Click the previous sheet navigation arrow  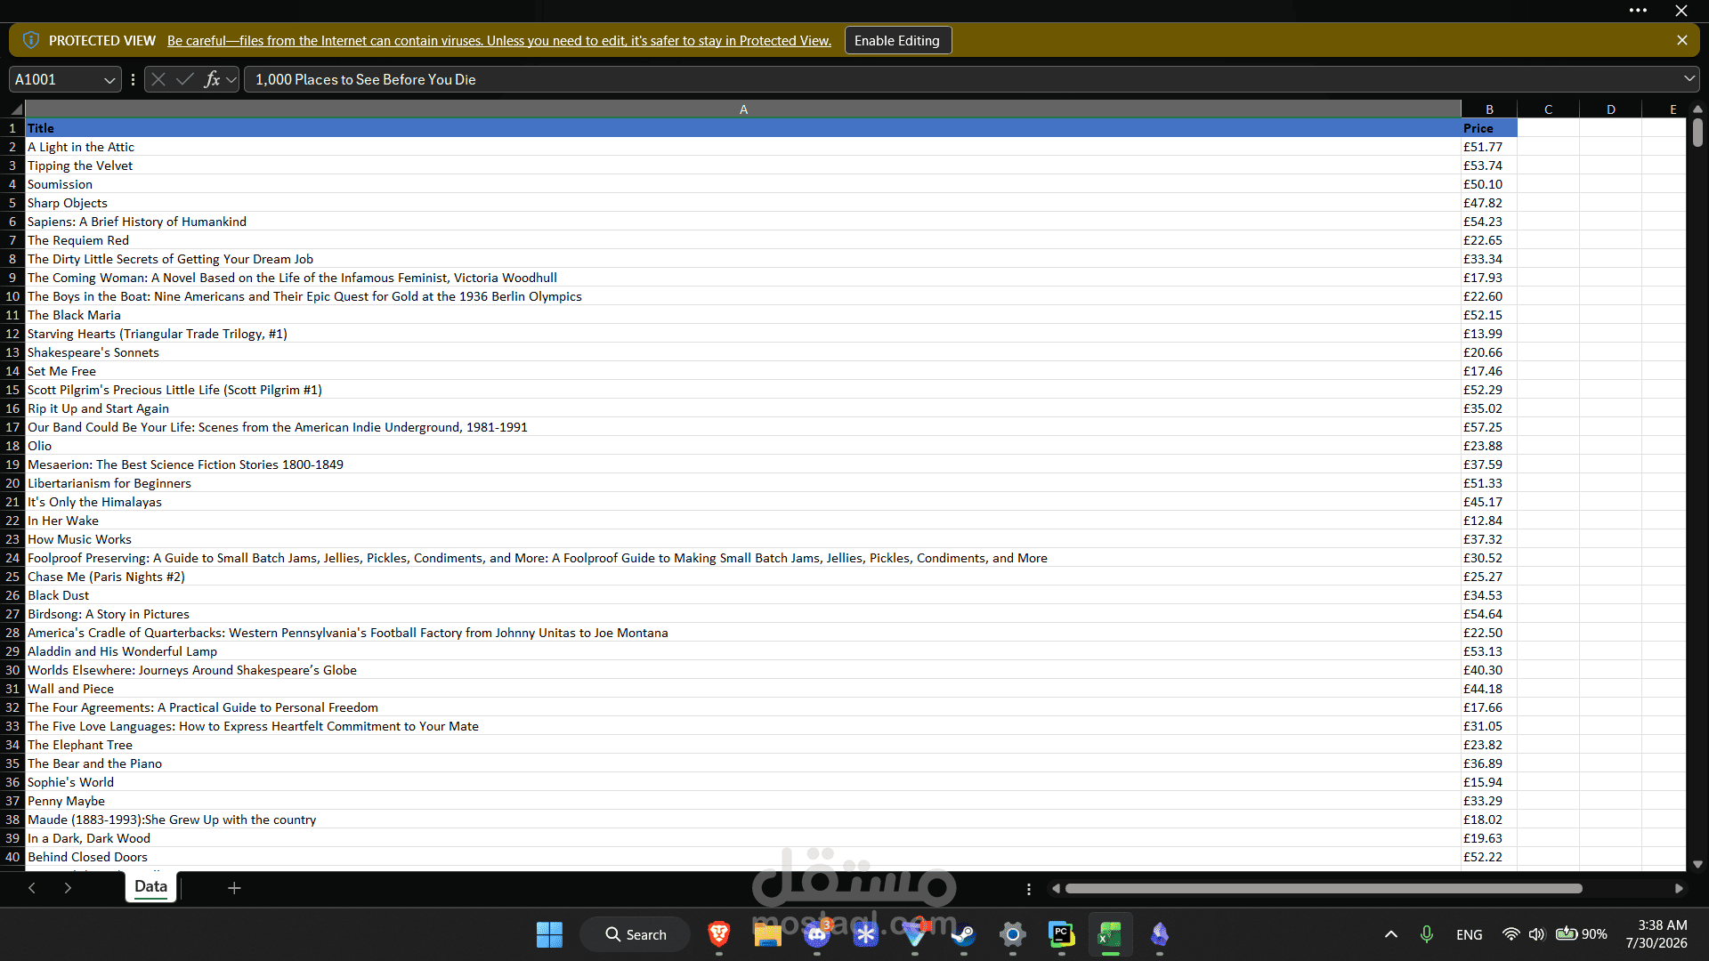[x=32, y=888]
